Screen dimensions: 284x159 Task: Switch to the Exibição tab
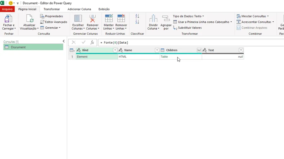tap(104, 9)
